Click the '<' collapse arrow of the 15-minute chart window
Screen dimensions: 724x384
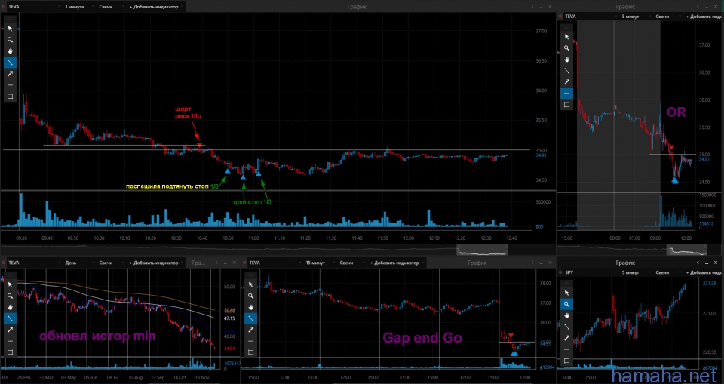click(x=532, y=263)
